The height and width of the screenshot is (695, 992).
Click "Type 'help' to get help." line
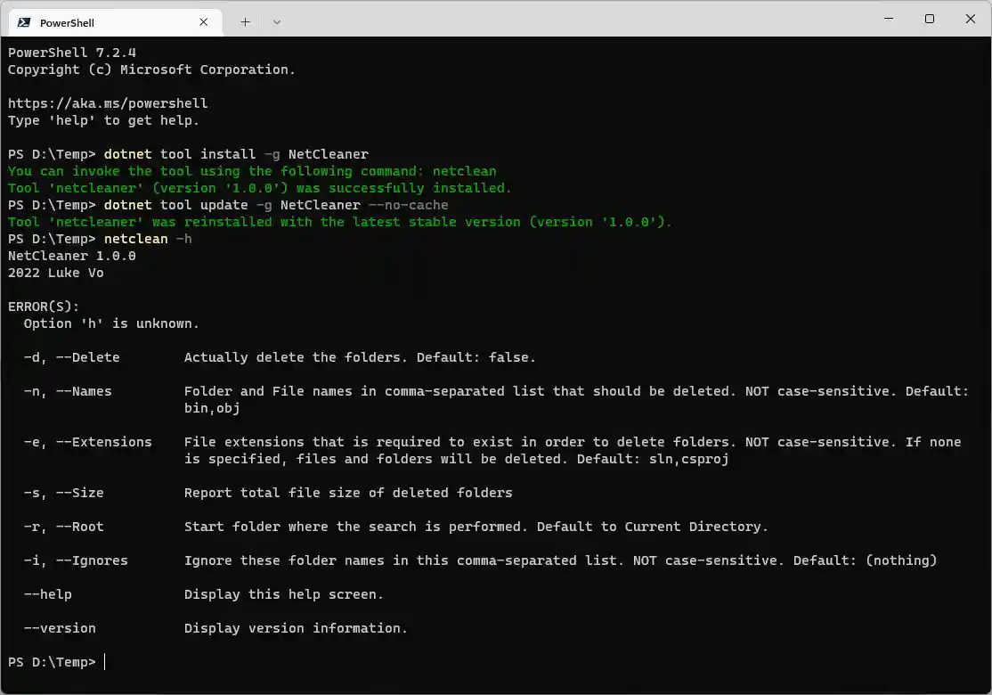click(103, 120)
